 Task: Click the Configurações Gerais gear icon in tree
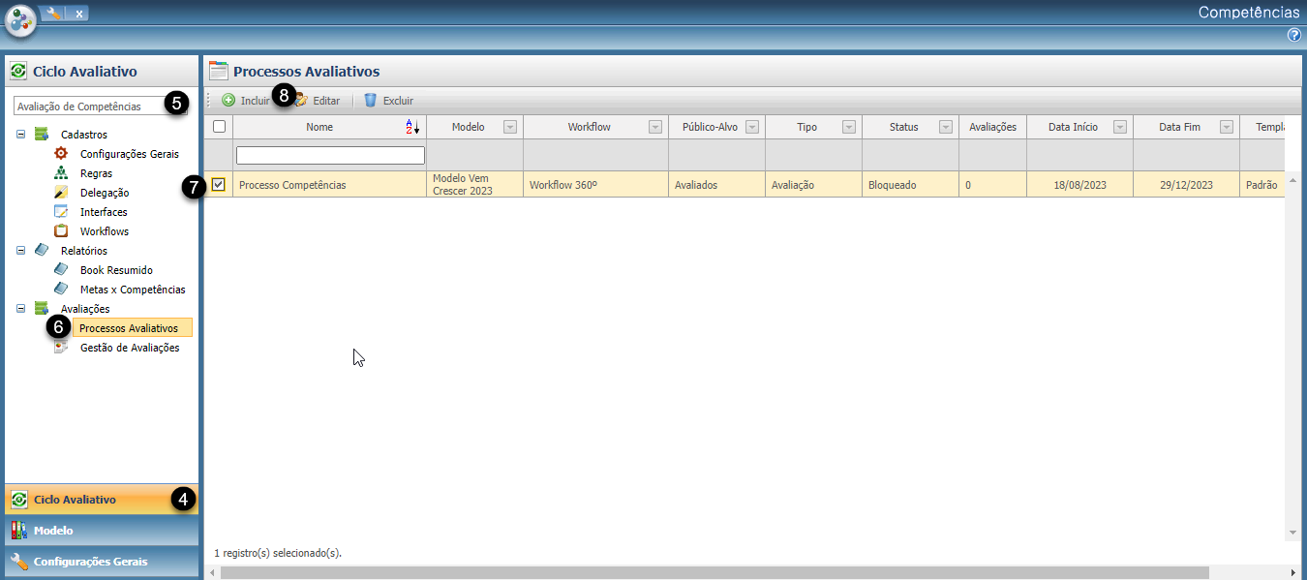click(61, 153)
